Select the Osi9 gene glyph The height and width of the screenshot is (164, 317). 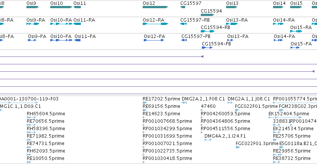click(32, 7)
